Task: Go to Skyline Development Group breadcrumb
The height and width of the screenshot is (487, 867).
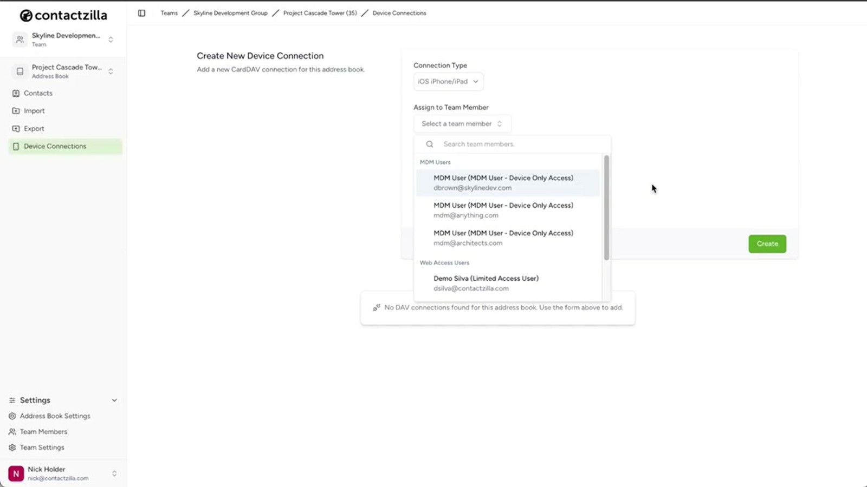Action: [x=230, y=13]
